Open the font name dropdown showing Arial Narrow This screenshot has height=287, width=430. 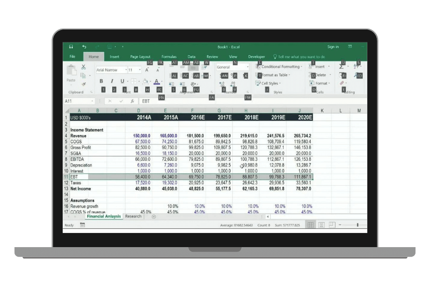[x=112, y=70]
